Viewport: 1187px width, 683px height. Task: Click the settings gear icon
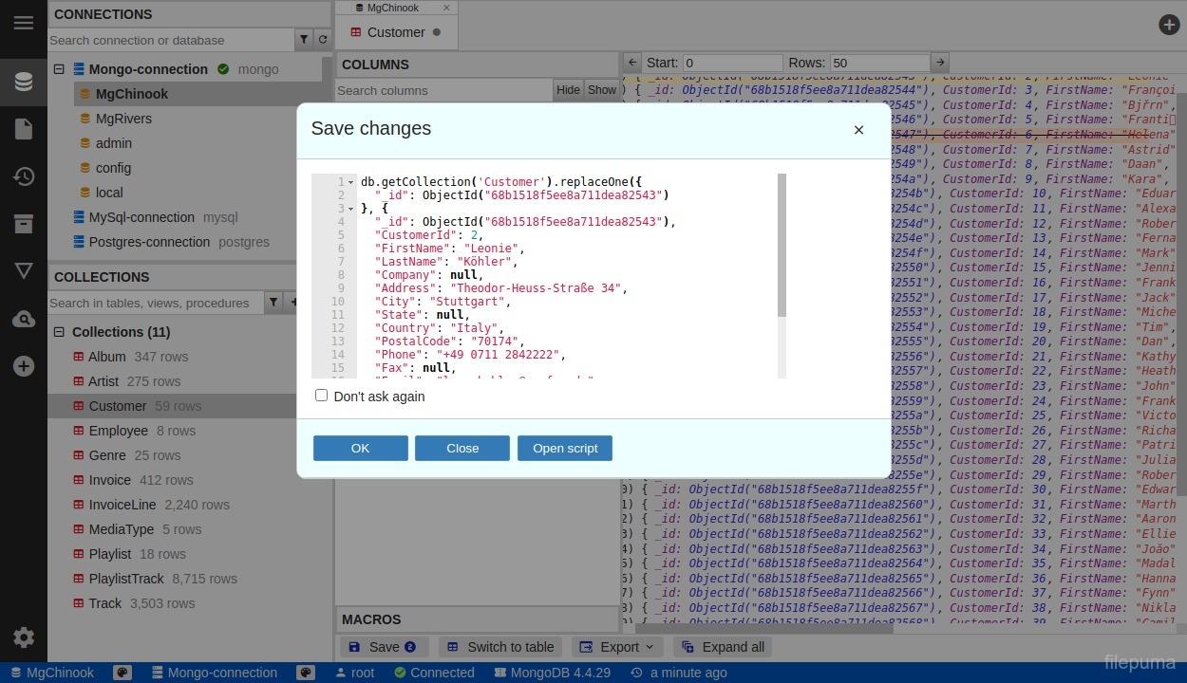(24, 637)
